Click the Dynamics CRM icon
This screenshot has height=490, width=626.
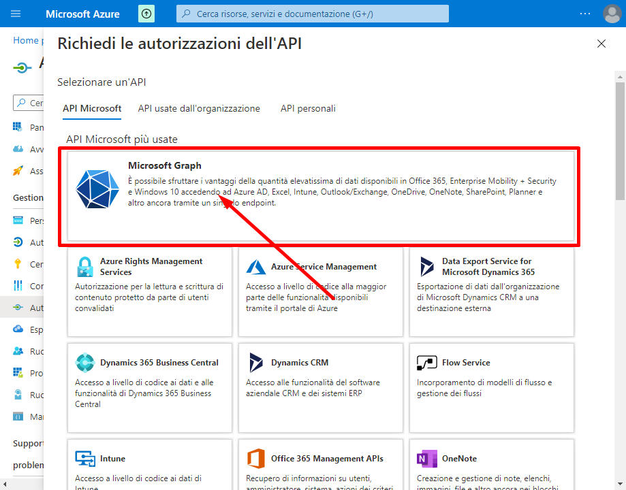256,363
